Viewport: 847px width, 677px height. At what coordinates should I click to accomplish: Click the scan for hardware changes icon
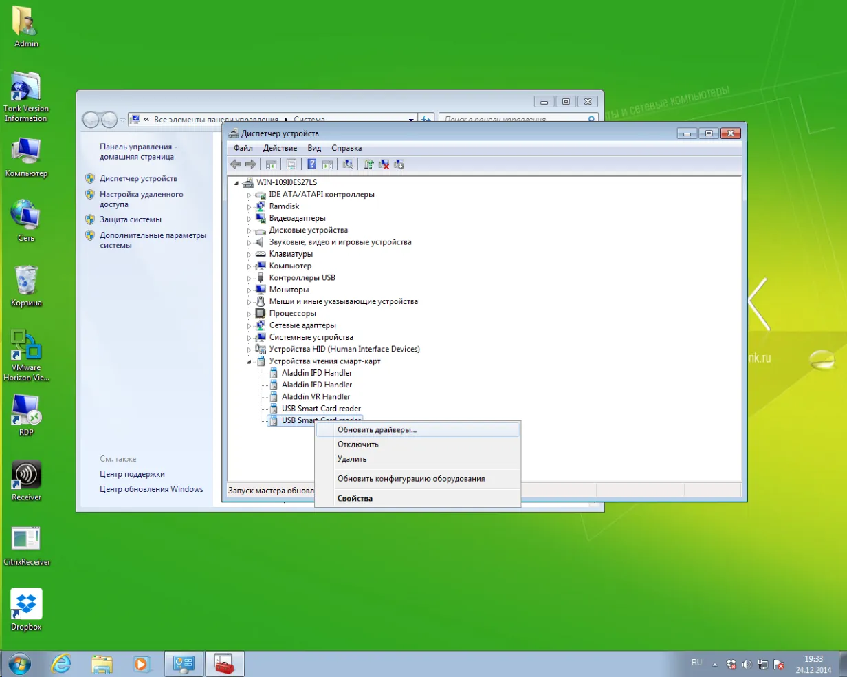pos(348,164)
